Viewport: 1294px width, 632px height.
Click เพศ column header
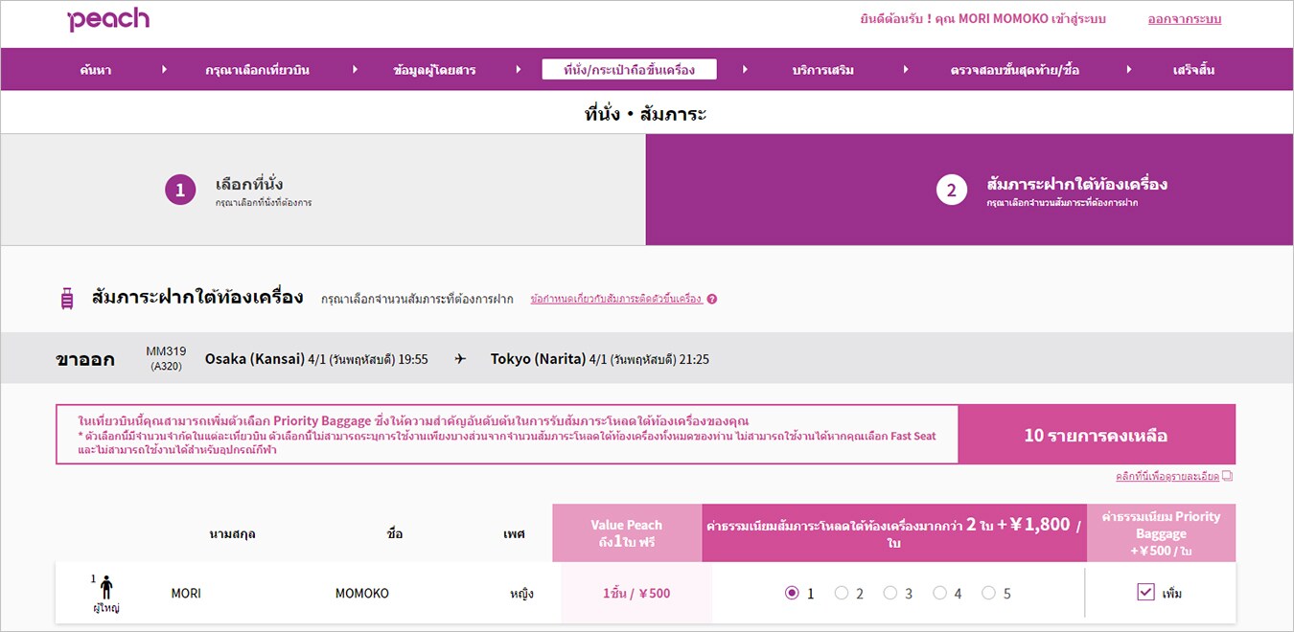[514, 533]
